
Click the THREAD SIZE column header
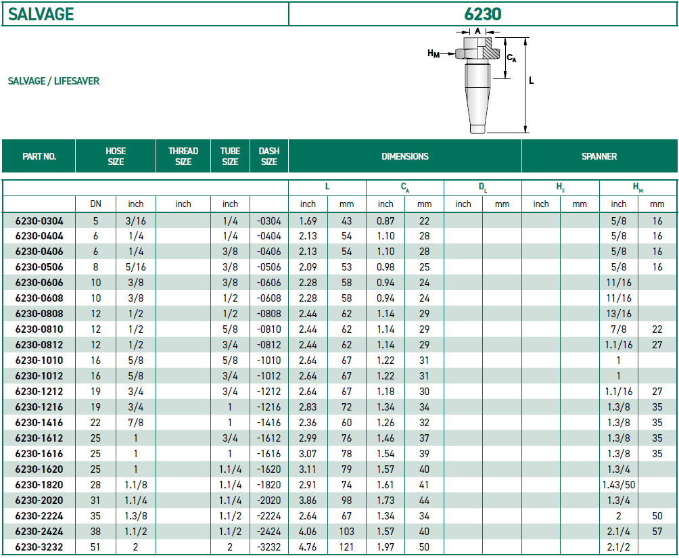[183, 156]
